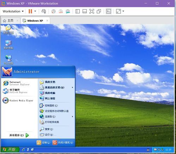Revert to the previous snapshot

tap(61, 11)
